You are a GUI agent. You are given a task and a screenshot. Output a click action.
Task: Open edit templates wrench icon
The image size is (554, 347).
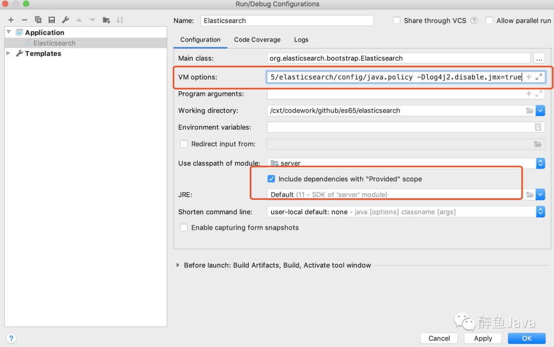[x=65, y=20]
